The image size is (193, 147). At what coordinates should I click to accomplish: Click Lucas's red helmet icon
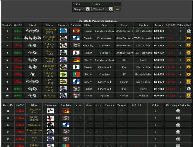(51, 118)
